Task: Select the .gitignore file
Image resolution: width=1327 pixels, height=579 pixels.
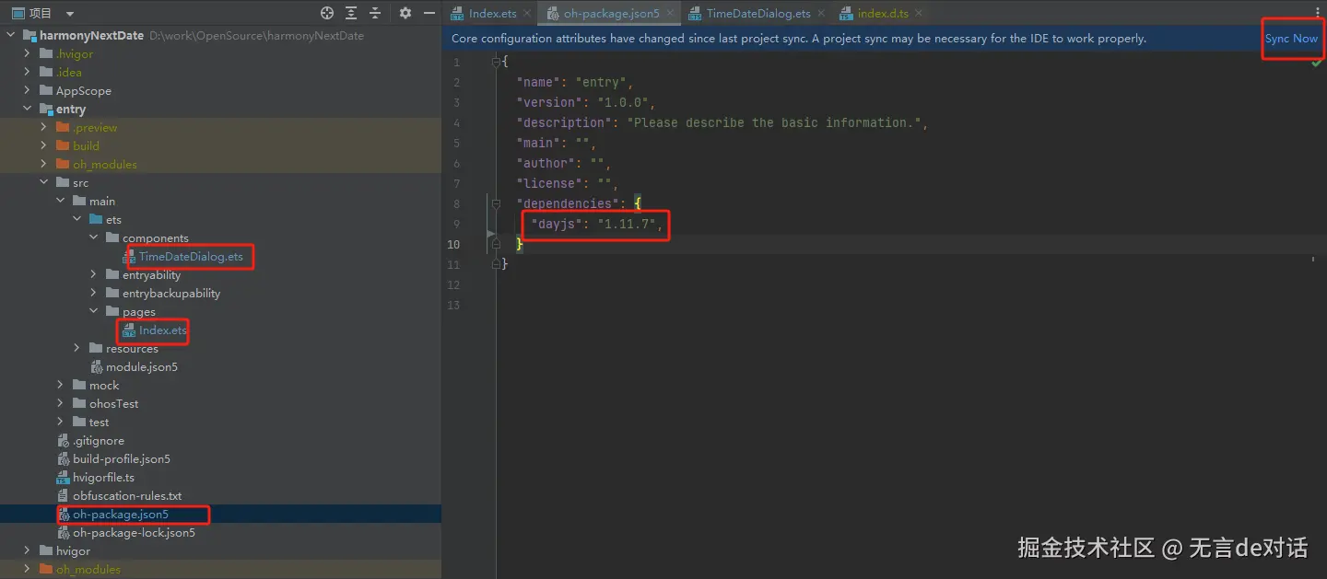Action: 99,440
